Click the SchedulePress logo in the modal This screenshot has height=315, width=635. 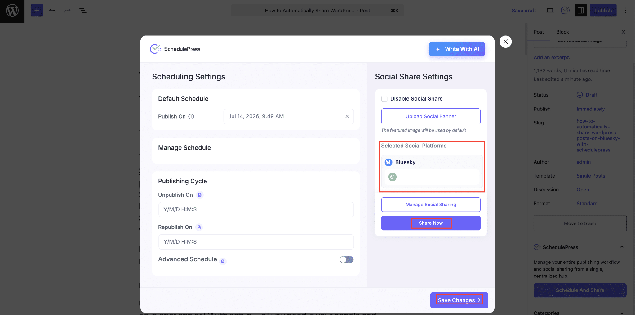click(175, 49)
